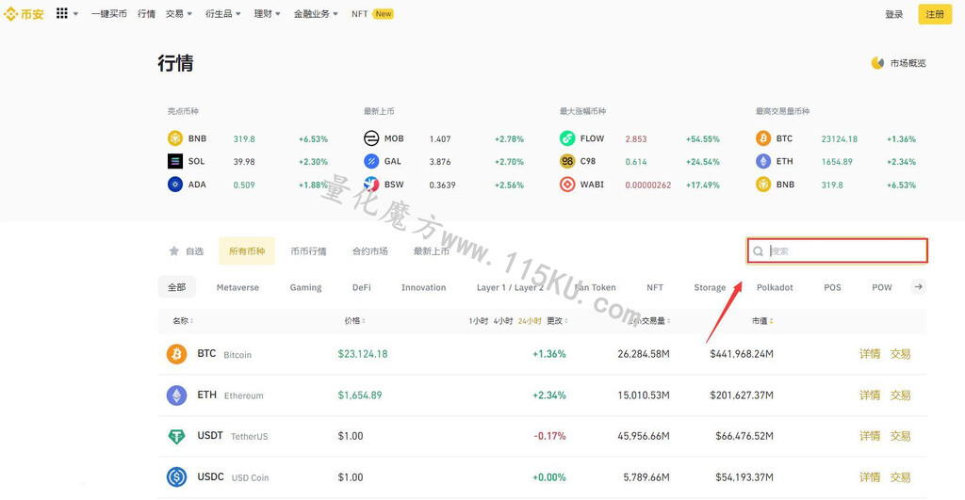Image resolution: width=965 pixels, height=500 pixels.
Task: Click the C98 coin icon
Action: pos(567,161)
